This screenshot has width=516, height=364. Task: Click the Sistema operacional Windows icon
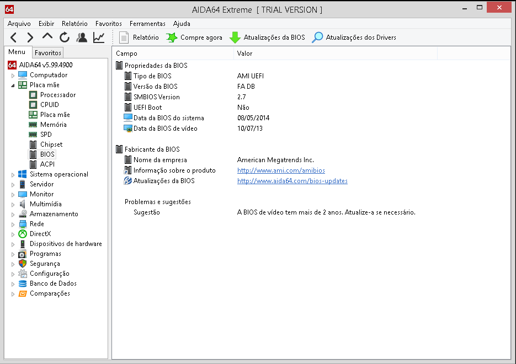pos(23,174)
